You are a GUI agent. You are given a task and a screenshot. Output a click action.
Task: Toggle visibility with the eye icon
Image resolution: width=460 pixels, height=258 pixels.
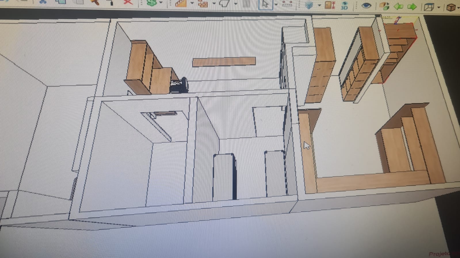click(366, 6)
